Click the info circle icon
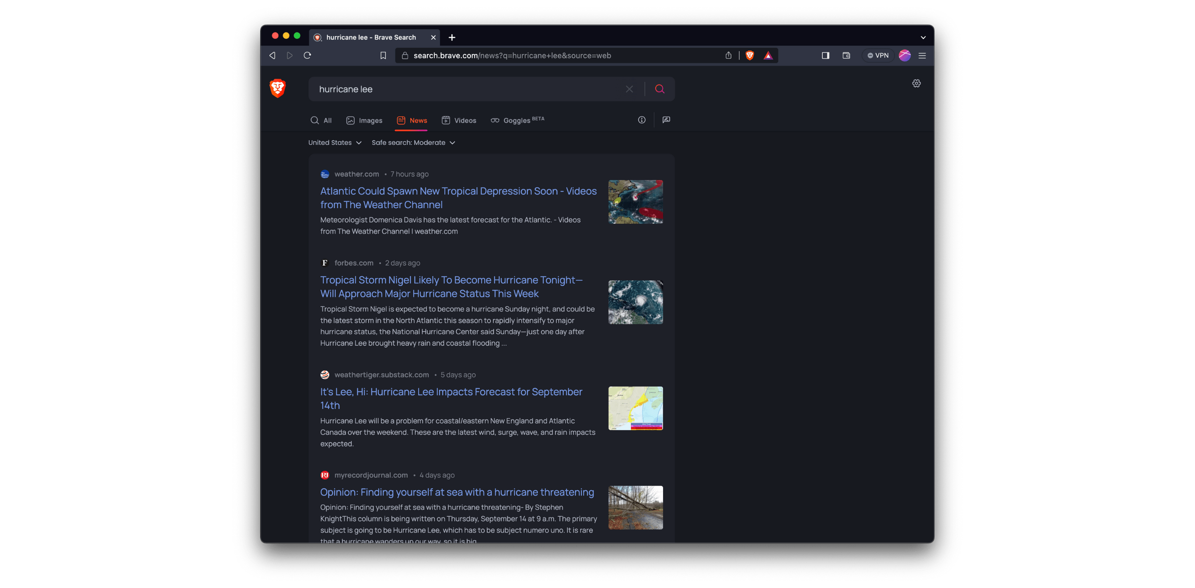Screen dimensions: 1195x588 tap(642, 120)
